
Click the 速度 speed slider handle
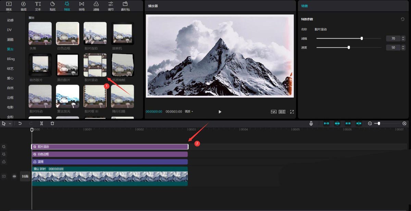click(349, 48)
